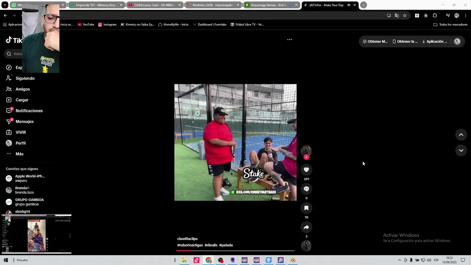Click the Obtener la ... button
471x265 pixels.
405,42
